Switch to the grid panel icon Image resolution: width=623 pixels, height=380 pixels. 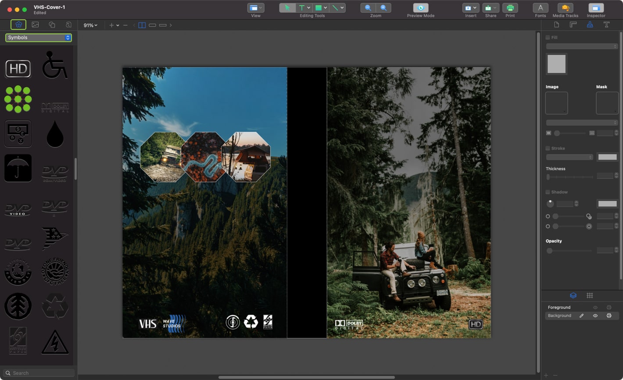point(590,295)
